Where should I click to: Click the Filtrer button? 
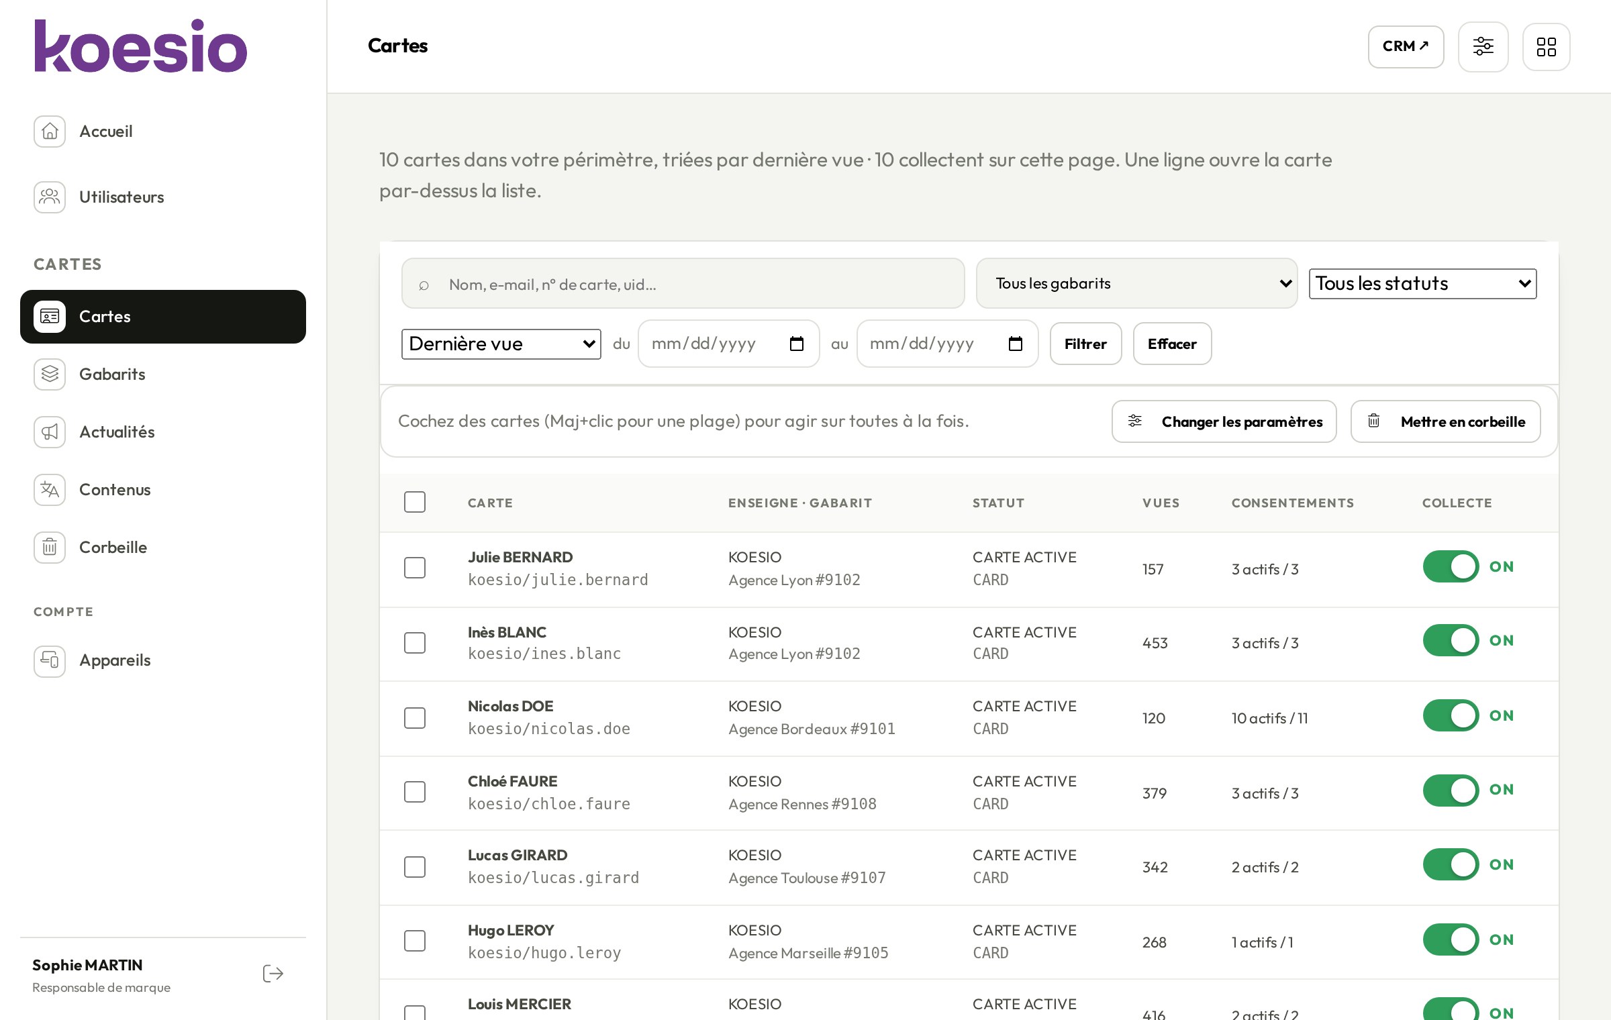[1085, 344]
